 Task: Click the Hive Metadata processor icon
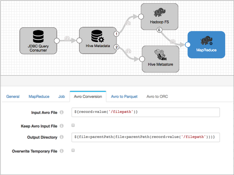[x=96, y=37]
